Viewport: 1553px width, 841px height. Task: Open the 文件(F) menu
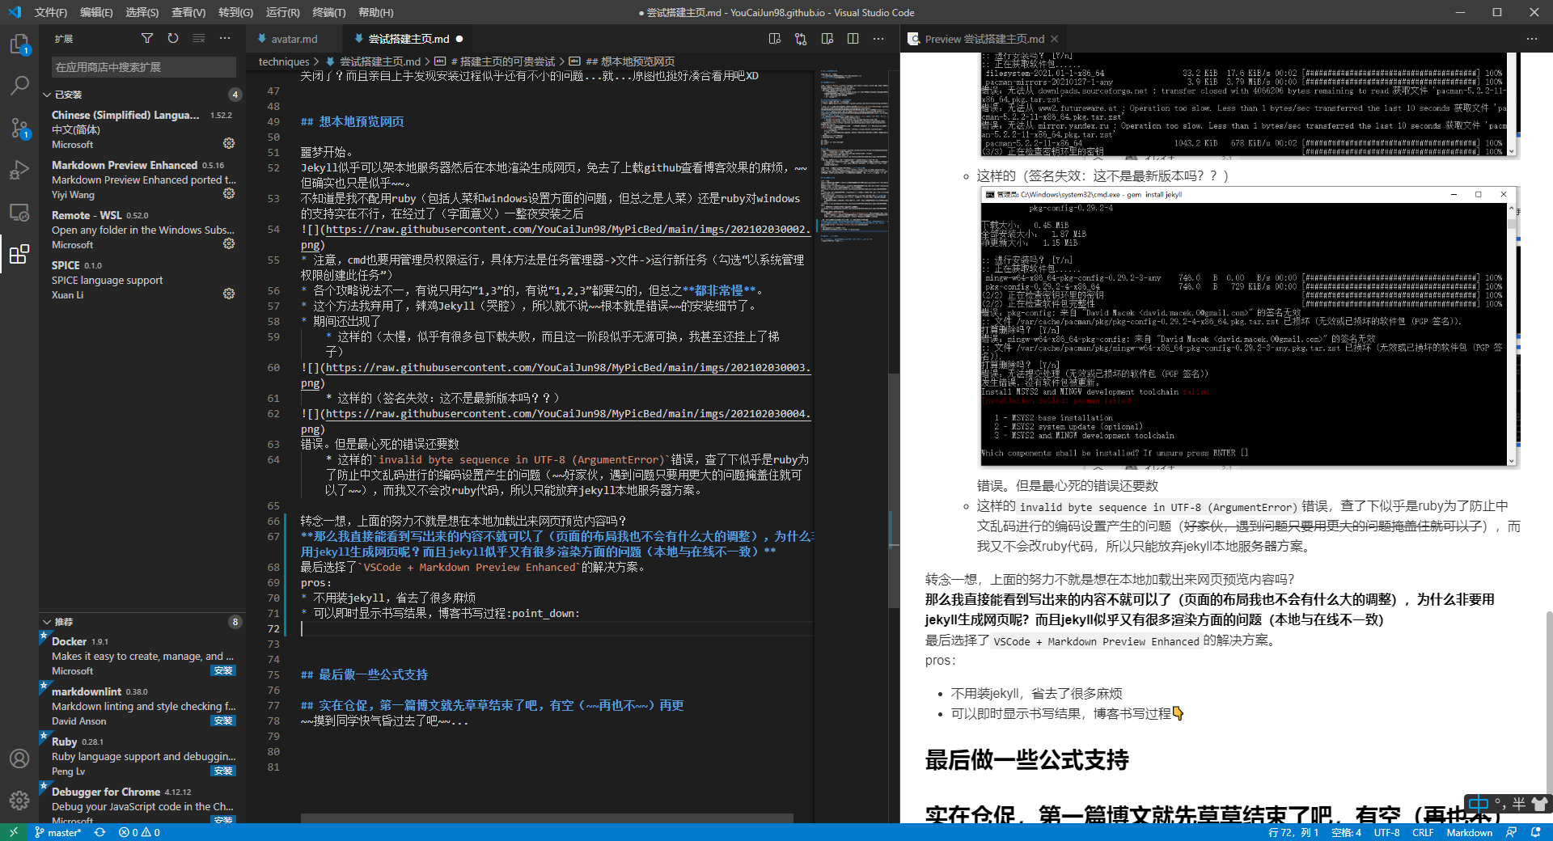(51, 12)
